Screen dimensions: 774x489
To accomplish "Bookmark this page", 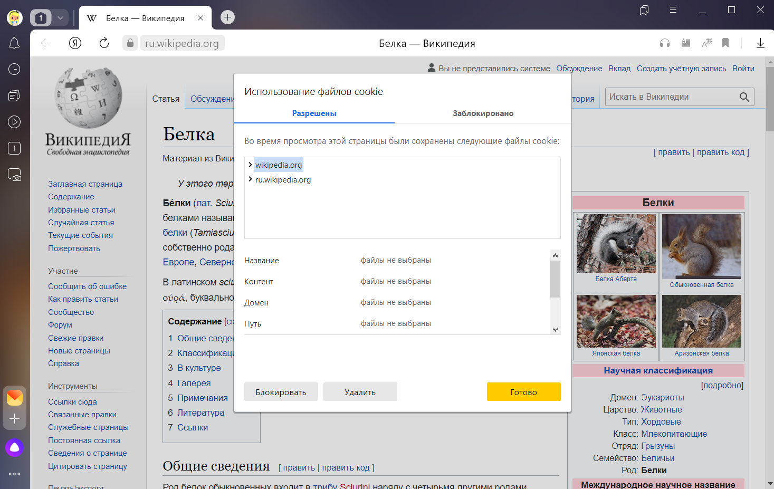I will click(x=725, y=43).
